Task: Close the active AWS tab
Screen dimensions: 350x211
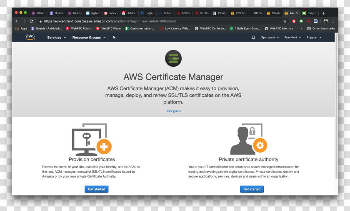Action: point(297,13)
